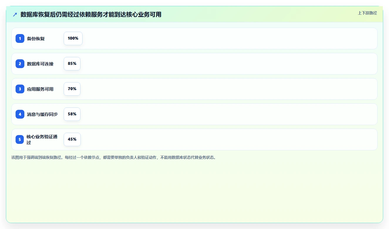Image resolution: width=389 pixels, height=229 pixels.
Task: Click the 100% value chip
Action: coord(73,38)
